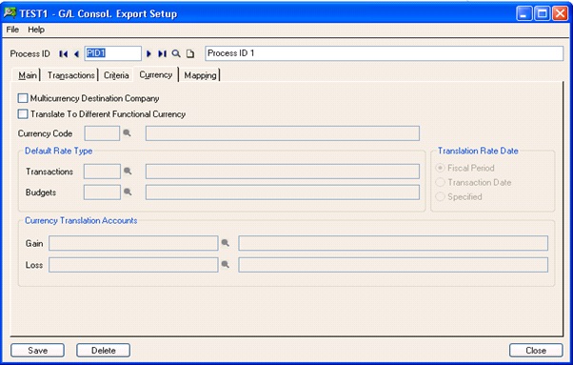Select the Specified radio option

click(441, 196)
